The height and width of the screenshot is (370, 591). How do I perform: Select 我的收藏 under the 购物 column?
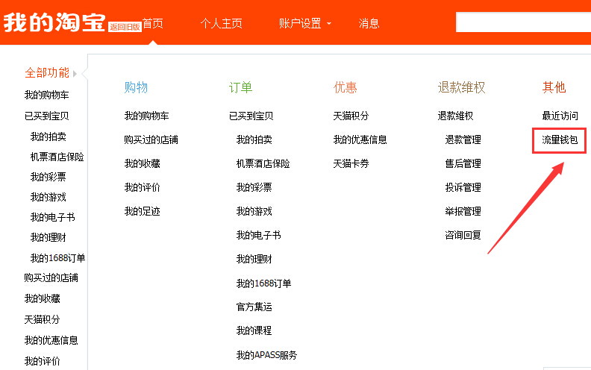click(142, 163)
